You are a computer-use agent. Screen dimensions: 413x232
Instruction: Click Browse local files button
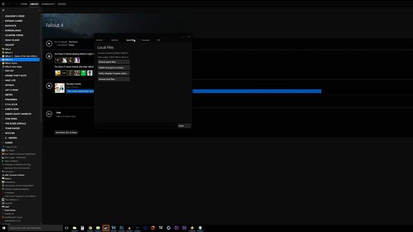114,79
